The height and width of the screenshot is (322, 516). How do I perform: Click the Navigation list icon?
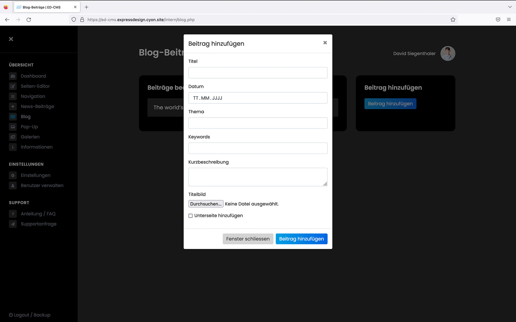tap(13, 96)
